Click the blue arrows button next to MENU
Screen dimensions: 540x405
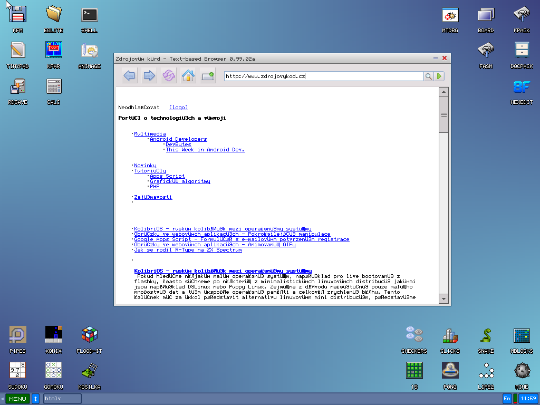click(35, 399)
